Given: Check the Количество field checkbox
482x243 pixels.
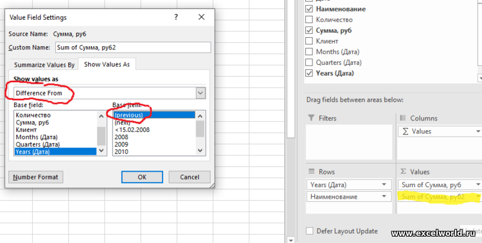Looking at the screenshot, I should 309,20.
